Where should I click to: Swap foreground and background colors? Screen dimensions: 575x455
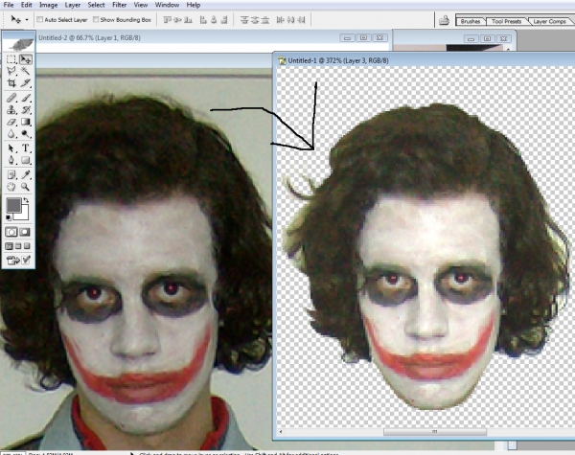coord(26,200)
